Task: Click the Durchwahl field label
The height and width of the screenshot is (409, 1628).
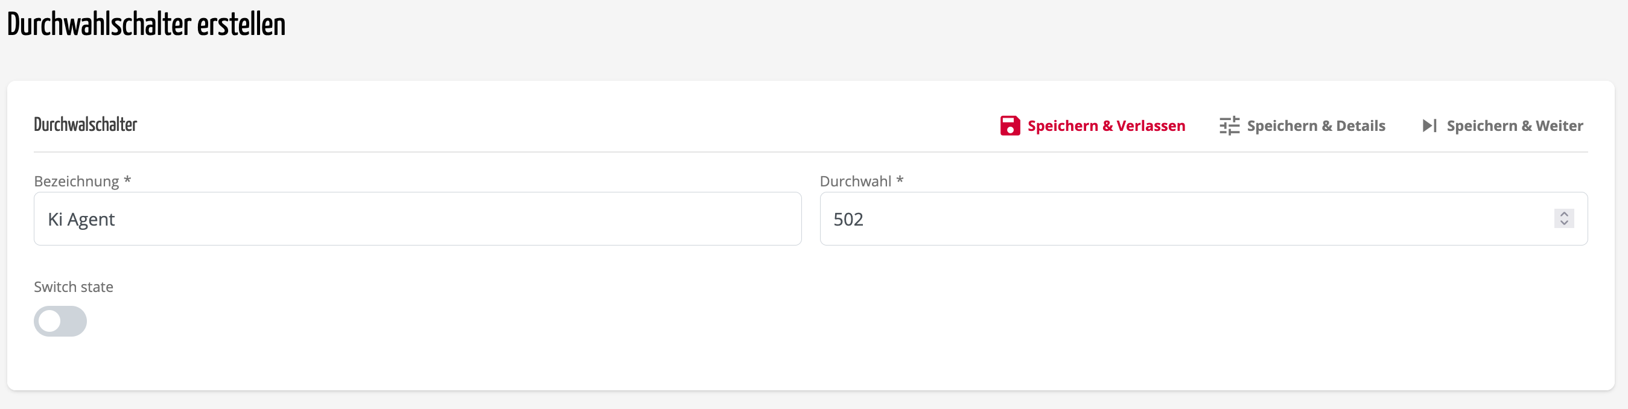Action: coord(855,182)
